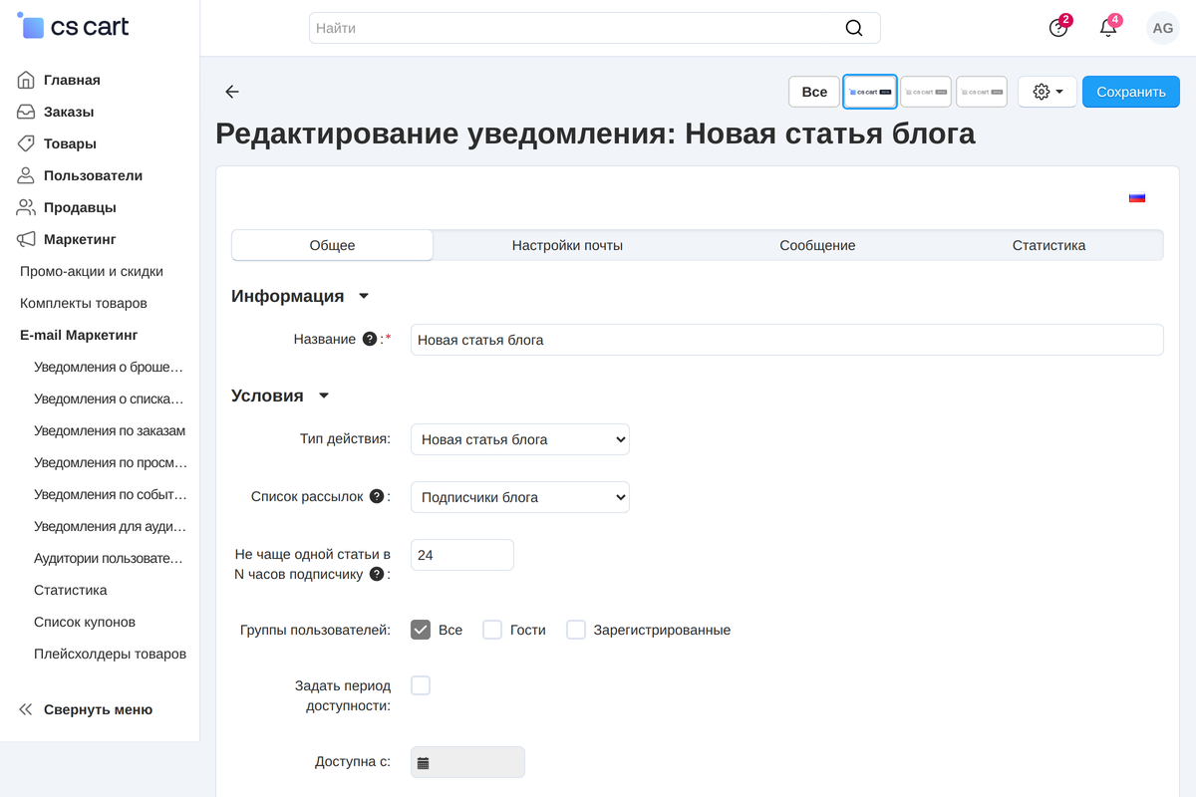Image resolution: width=1196 pixels, height=797 pixels.
Task: Check the Зарегистрированные checkbox
Action: click(x=576, y=630)
